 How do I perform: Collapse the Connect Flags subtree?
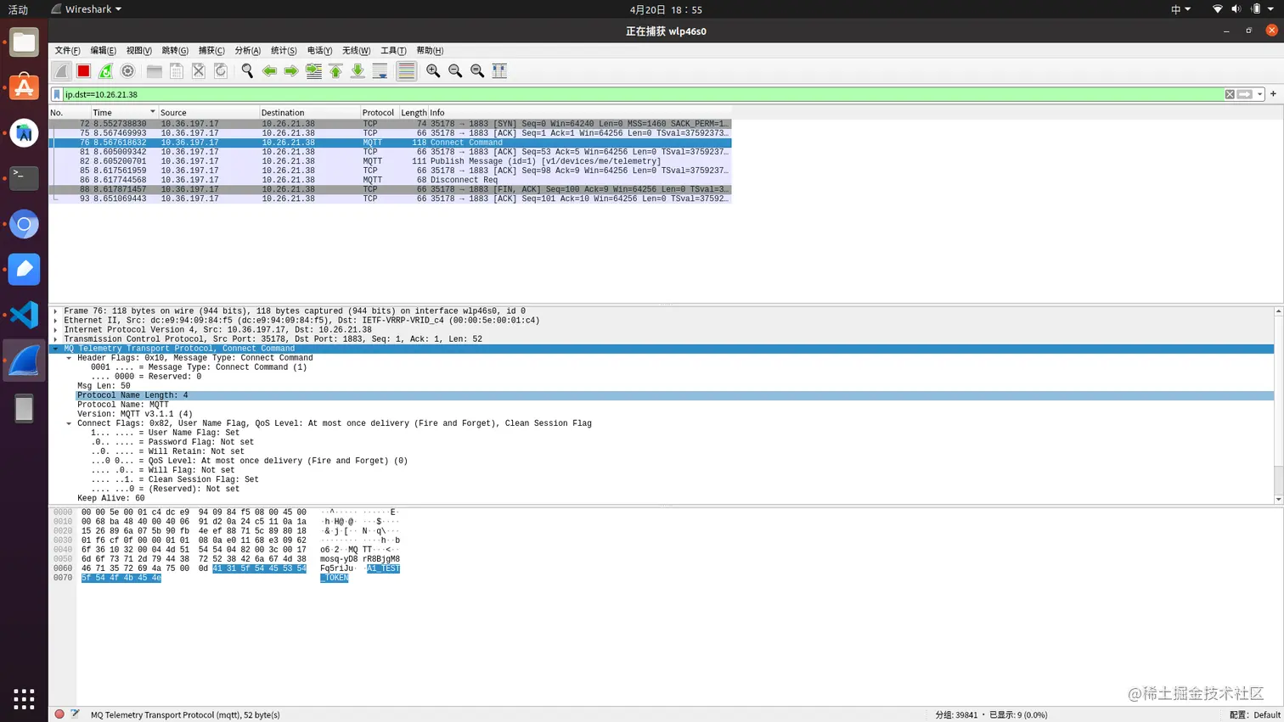tap(70, 423)
